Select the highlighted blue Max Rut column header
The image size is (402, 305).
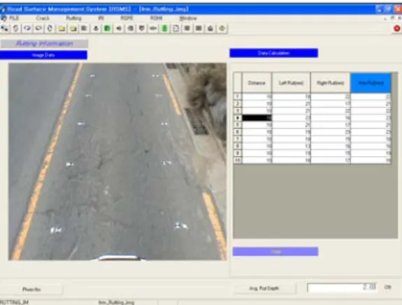click(x=371, y=83)
